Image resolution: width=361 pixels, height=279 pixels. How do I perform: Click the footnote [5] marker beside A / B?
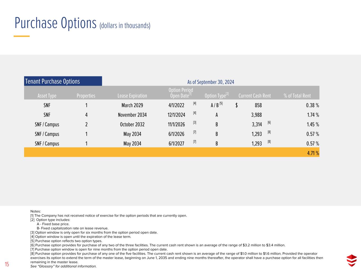pos(221,104)
